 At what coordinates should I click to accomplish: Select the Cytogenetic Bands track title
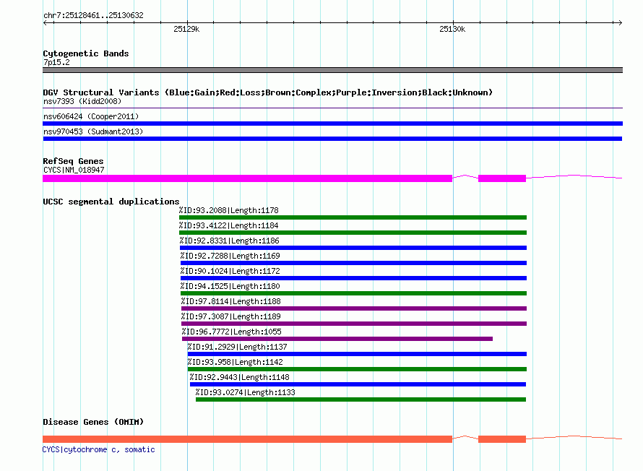tap(86, 53)
